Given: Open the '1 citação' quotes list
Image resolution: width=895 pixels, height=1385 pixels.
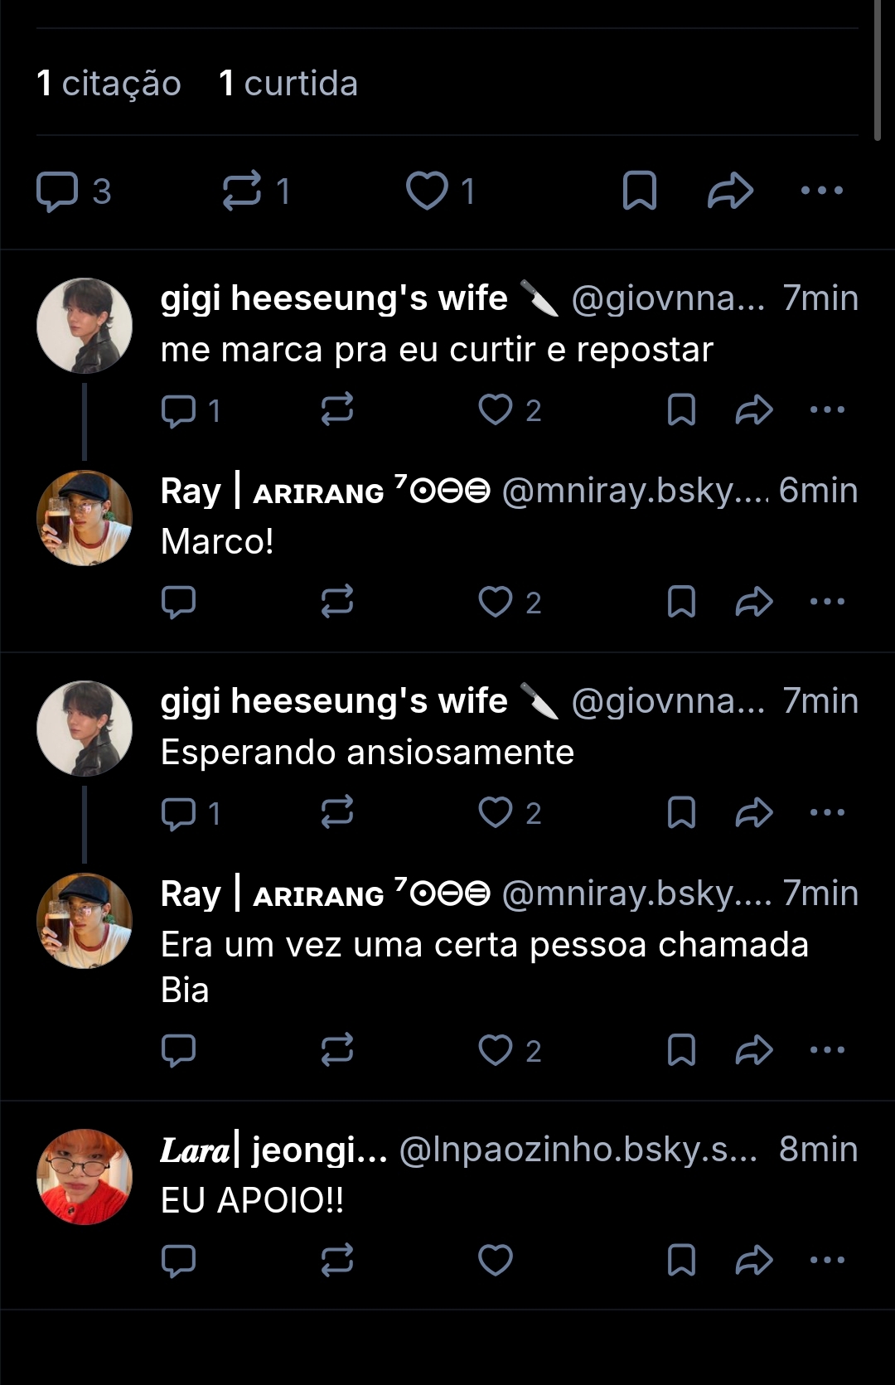Looking at the screenshot, I should (x=109, y=84).
